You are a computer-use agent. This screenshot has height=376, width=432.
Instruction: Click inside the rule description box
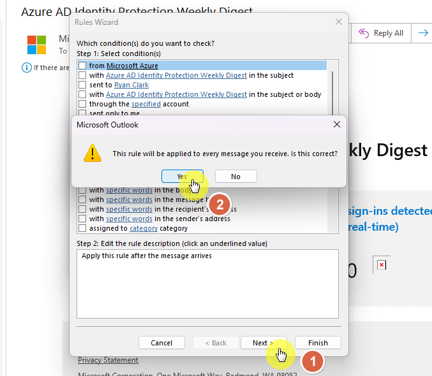tap(207, 284)
